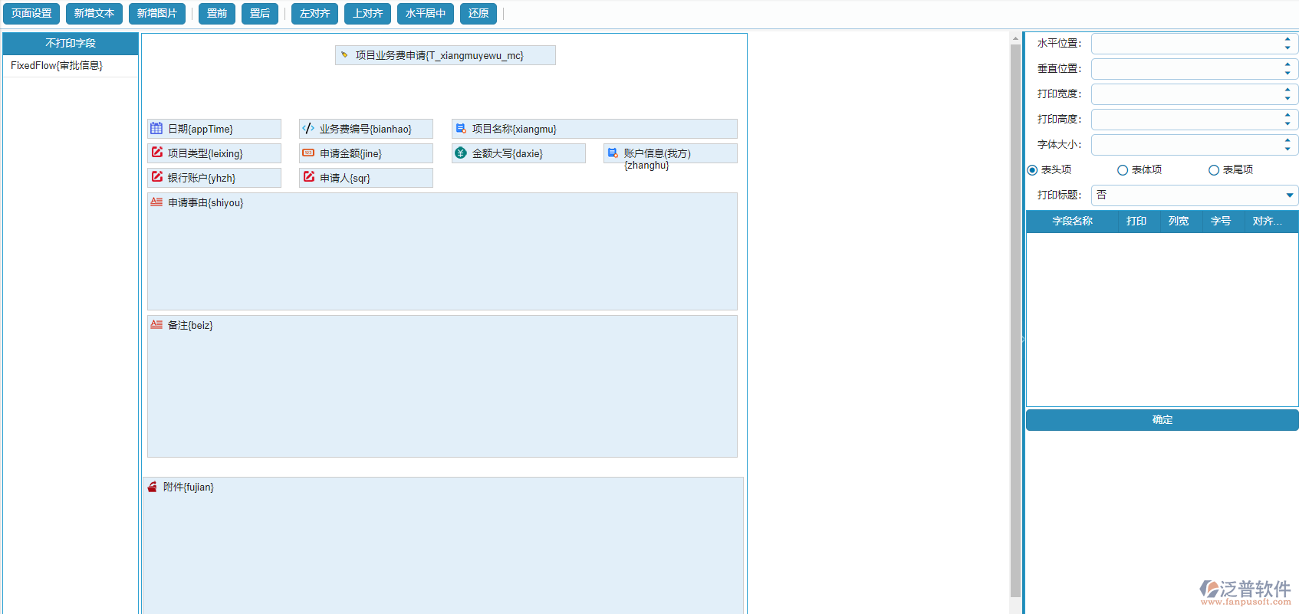Click the green yen icon beside 金额大写{daxie}

tap(461, 153)
